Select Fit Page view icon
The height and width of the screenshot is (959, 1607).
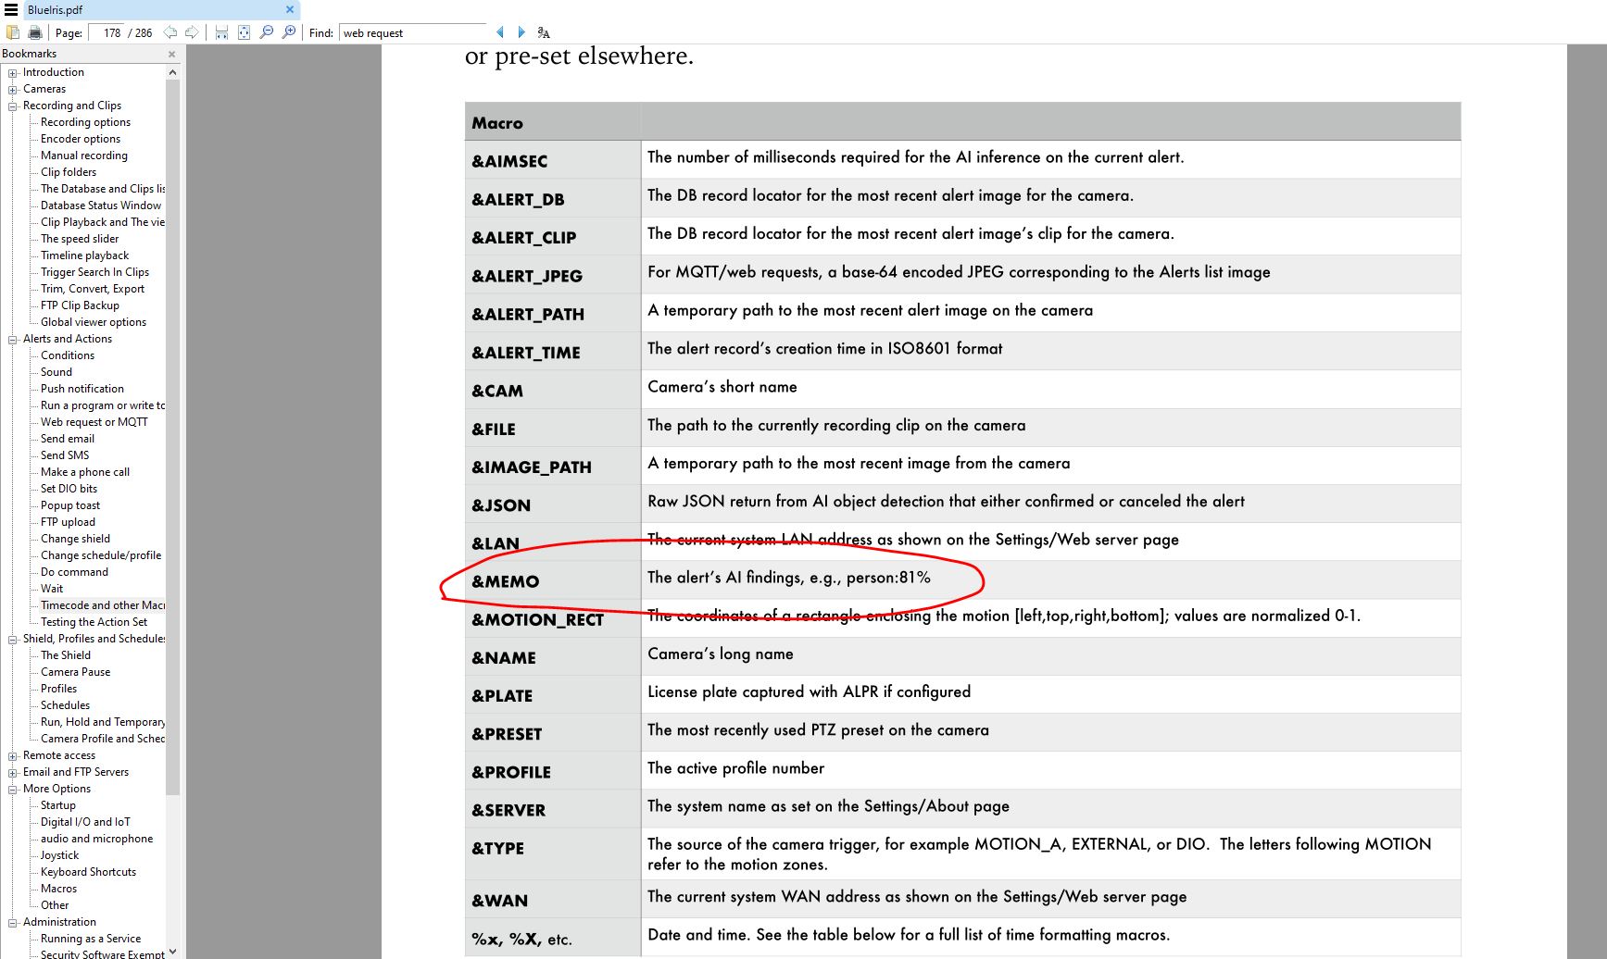click(x=244, y=32)
